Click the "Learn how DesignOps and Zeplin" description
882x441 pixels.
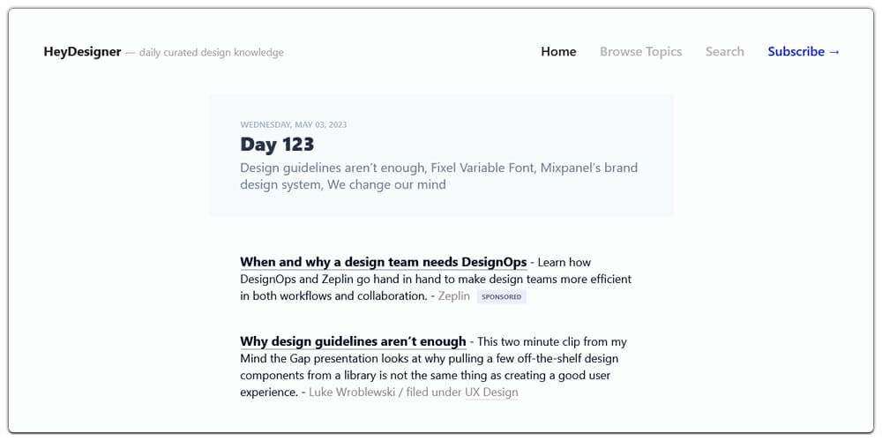point(436,279)
